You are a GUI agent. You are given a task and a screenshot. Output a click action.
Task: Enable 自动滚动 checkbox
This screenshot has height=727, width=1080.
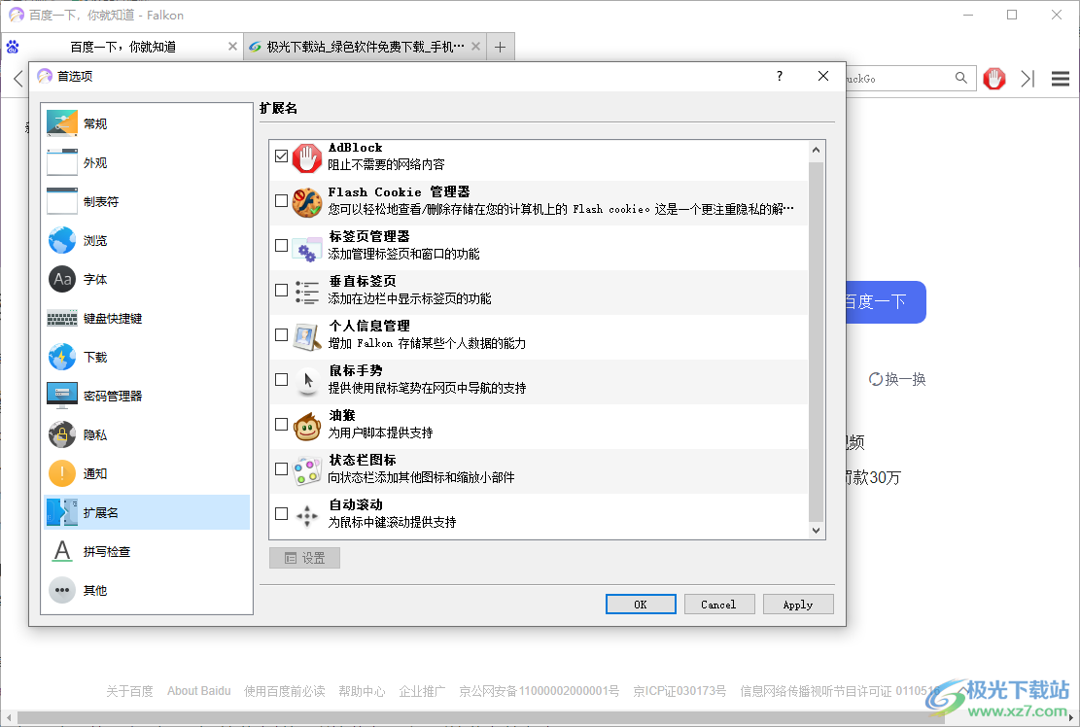281,513
